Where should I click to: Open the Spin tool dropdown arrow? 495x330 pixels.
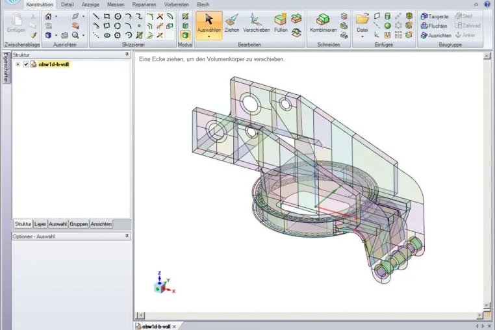[83, 16]
